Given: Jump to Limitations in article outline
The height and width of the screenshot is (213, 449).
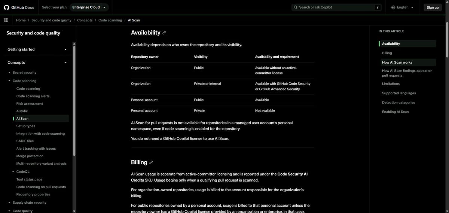Looking at the screenshot, I should tap(391, 84).
